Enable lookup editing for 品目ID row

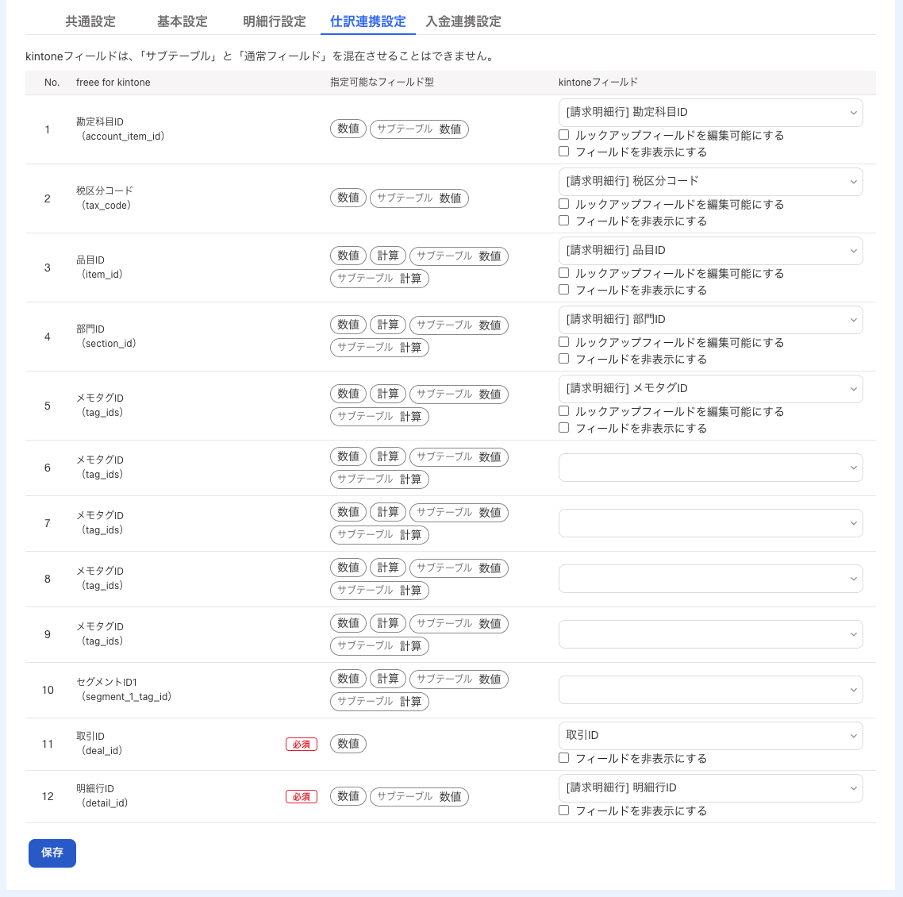click(x=564, y=273)
